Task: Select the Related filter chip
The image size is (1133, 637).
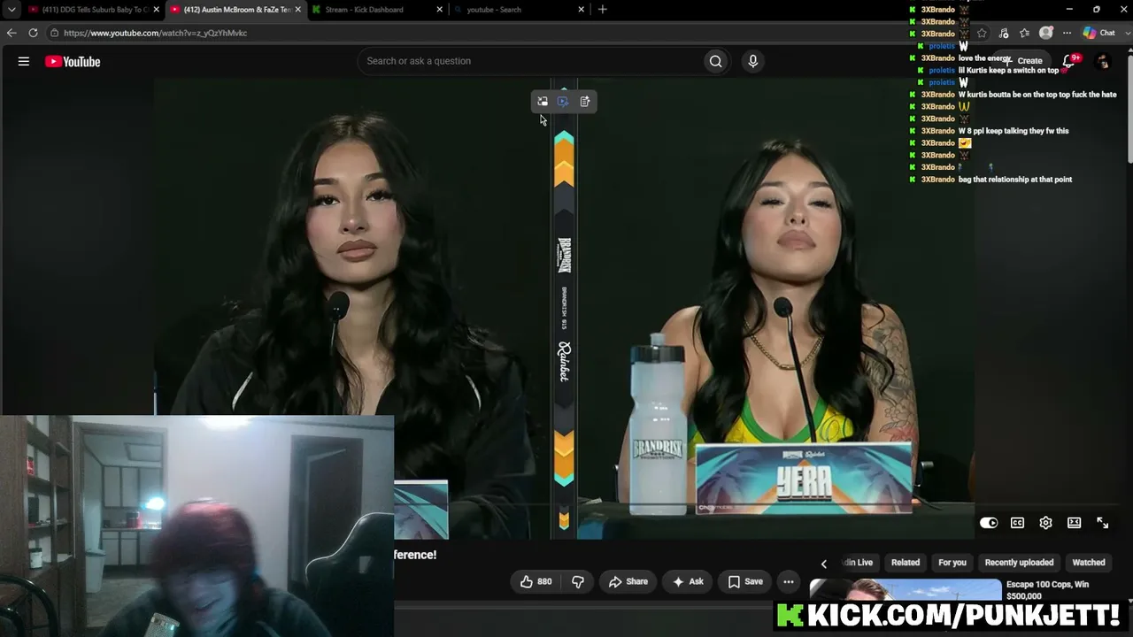Action: (x=905, y=563)
